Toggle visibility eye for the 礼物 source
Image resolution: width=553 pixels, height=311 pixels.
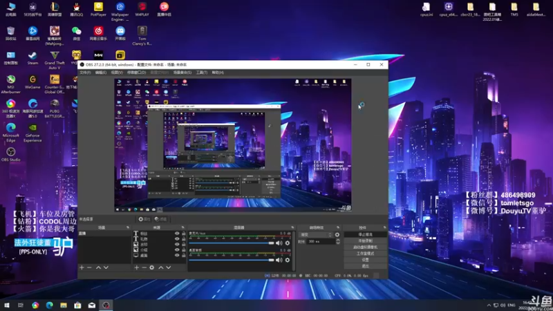177,238
